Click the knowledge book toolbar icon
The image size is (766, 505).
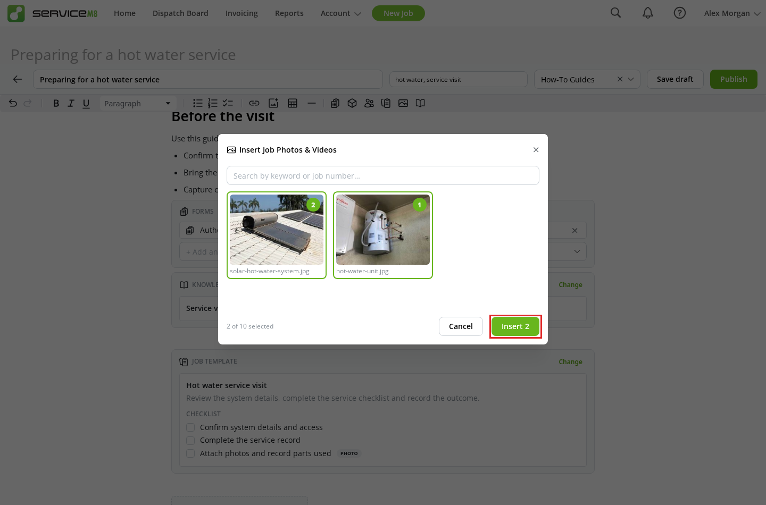tap(420, 103)
